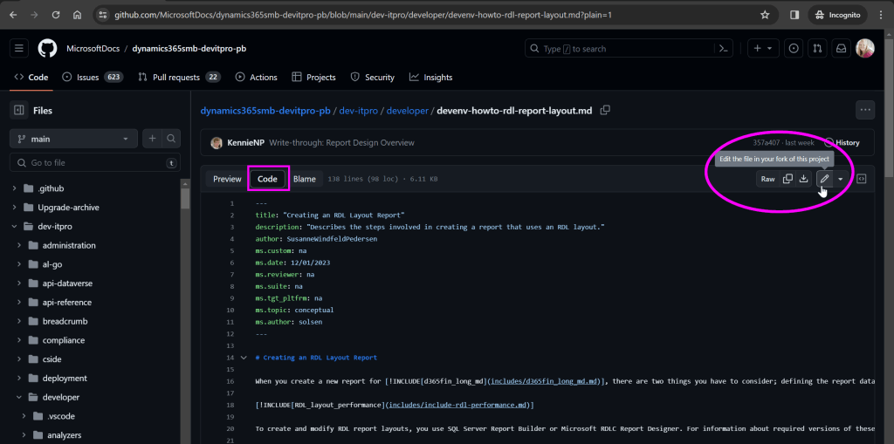Collapse the heading section at line 14

pos(244,358)
